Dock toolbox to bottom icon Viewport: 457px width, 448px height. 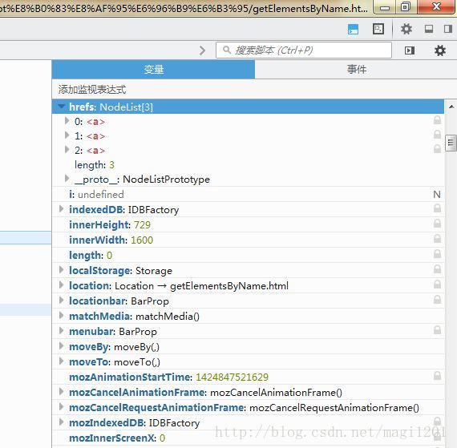coord(429,29)
